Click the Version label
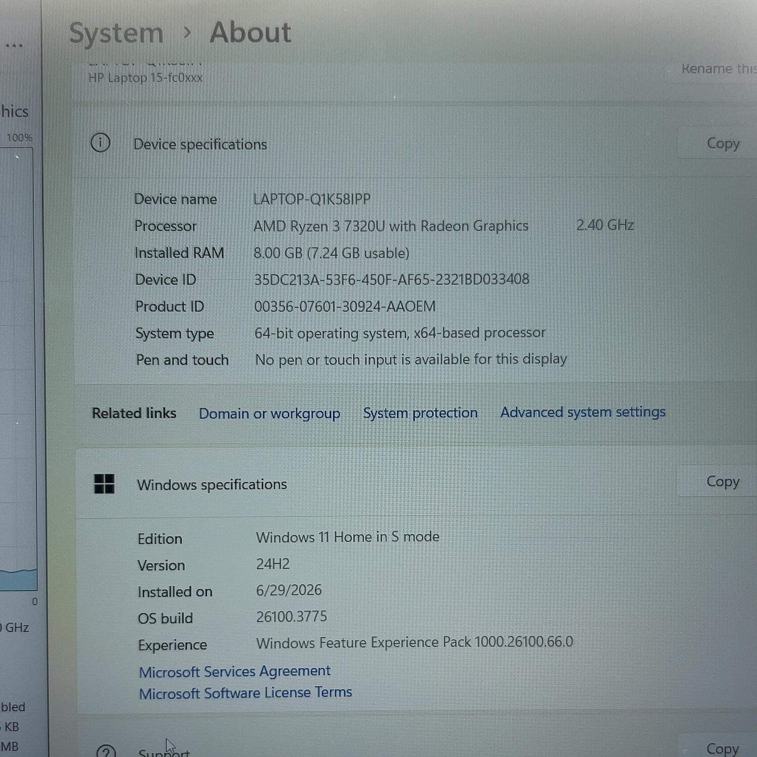 coord(161,565)
